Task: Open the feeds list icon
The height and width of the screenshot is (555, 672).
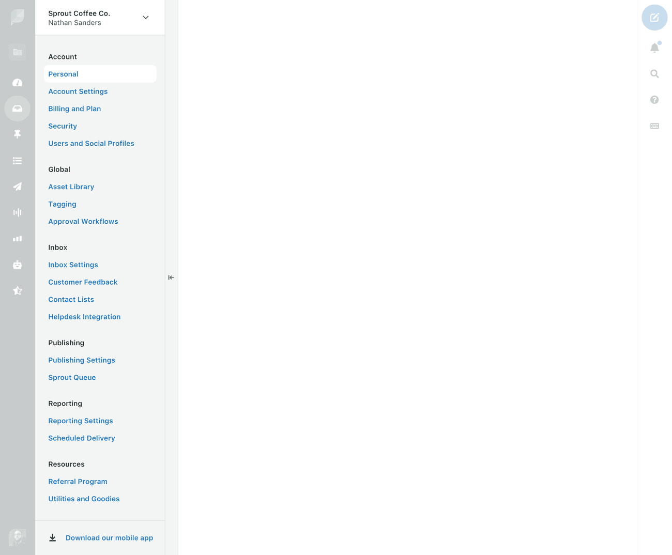Action: (18, 161)
